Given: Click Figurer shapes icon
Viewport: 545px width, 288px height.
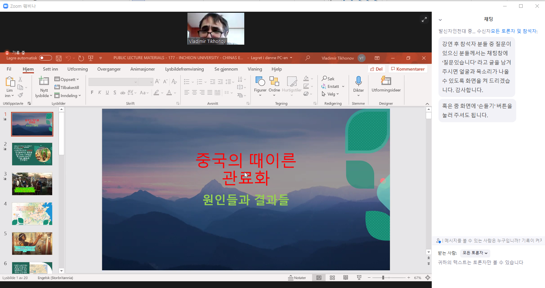Looking at the screenshot, I should point(260,81).
